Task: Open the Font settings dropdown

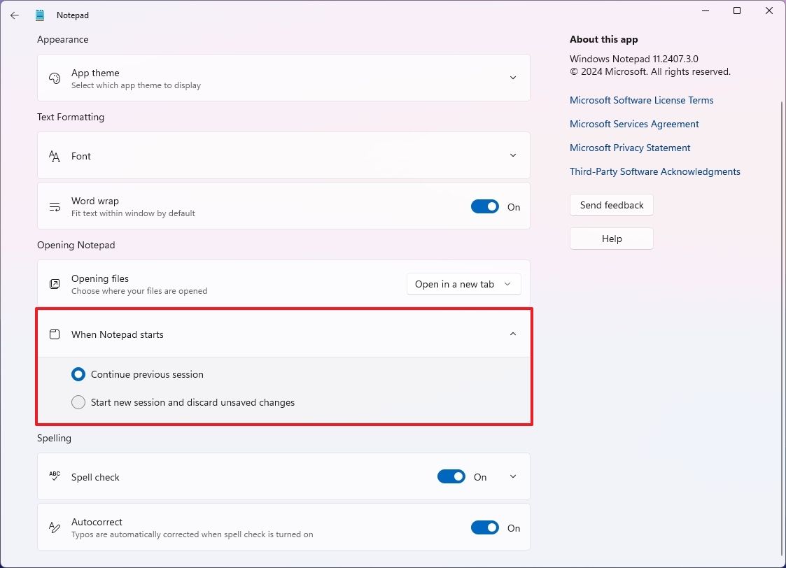Action: pyautogui.click(x=513, y=155)
